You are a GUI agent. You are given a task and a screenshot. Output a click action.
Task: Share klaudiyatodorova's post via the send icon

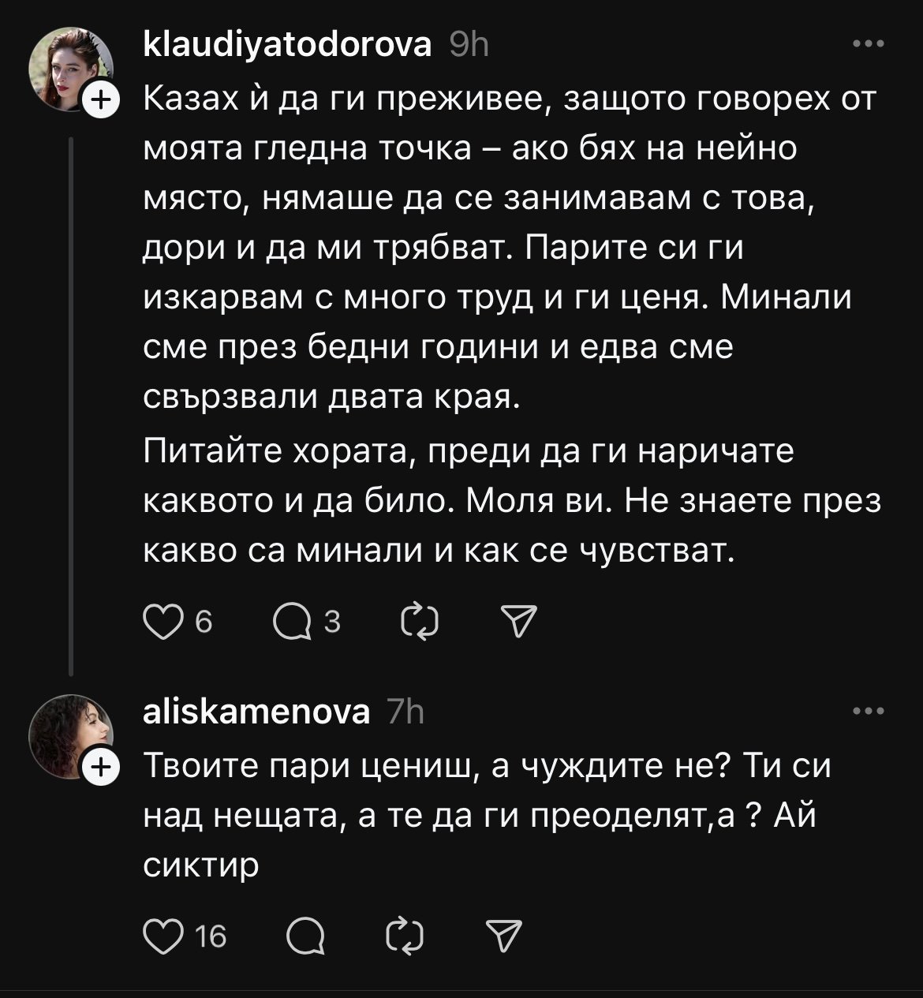point(519,623)
